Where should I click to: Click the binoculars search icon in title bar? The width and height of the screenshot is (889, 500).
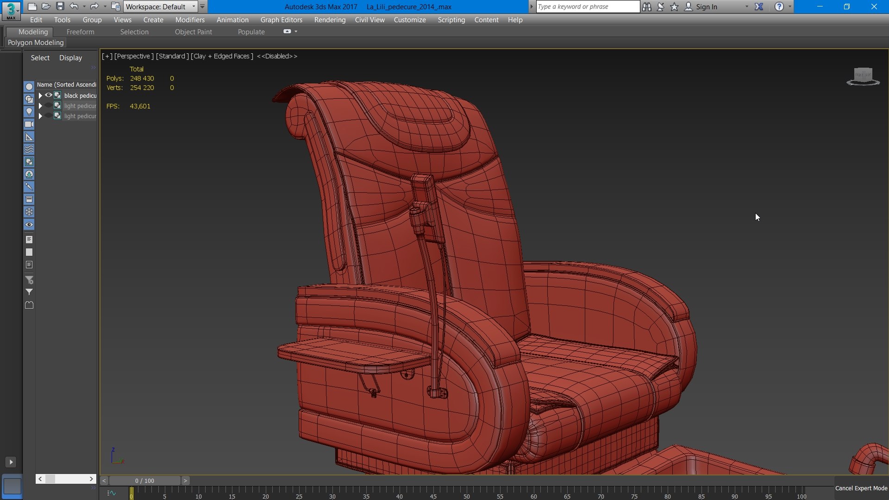pyautogui.click(x=647, y=6)
